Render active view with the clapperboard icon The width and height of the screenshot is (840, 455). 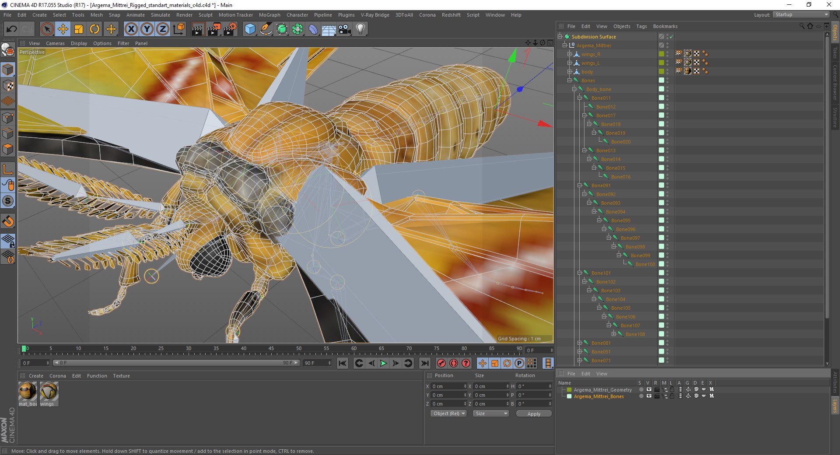pos(198,29)
